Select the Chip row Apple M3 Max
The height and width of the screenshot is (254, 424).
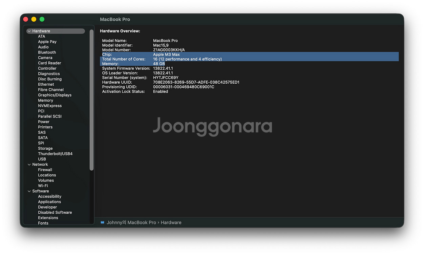[166, 55]
